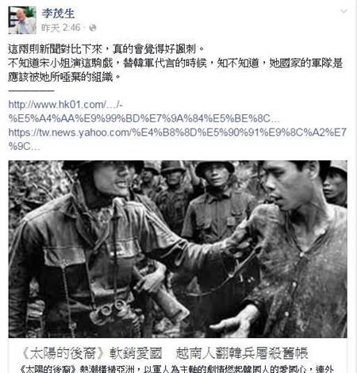
Task: Open the https://tw.news.yahoo.com link
Action: pyautogui.click(x=178, y=133)
